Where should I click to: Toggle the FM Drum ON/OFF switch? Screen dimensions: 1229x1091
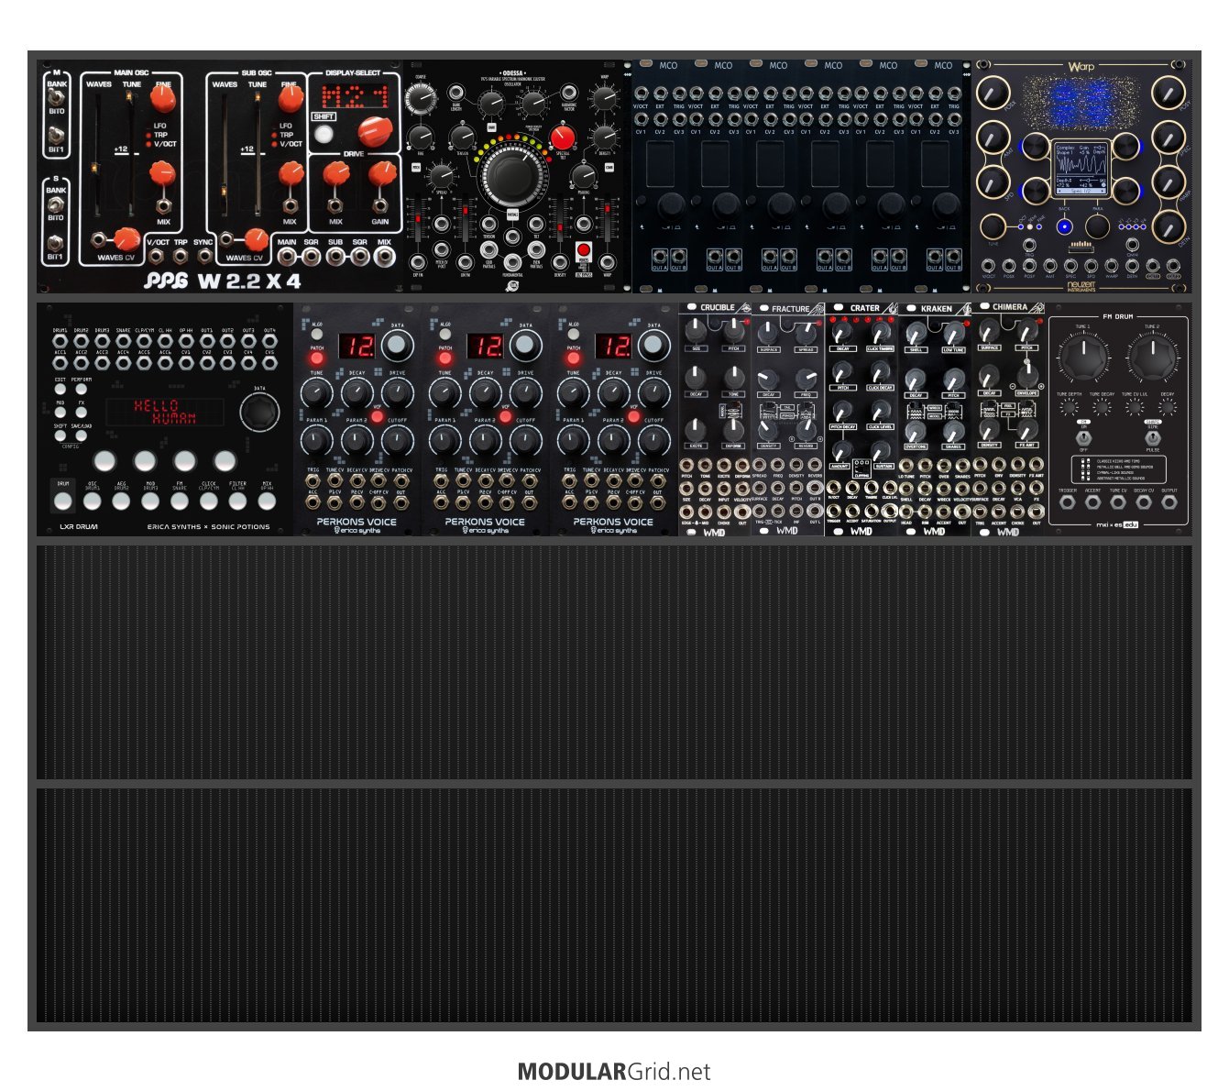pos(1084,437)
